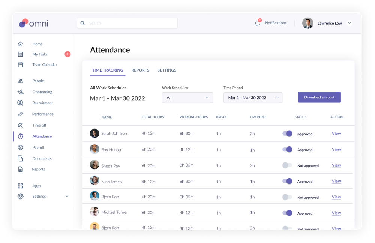Image resolution: width=375 pixels, height=243 pixels.
Task: Click the Name column header
Action: (x=106, y=117)
